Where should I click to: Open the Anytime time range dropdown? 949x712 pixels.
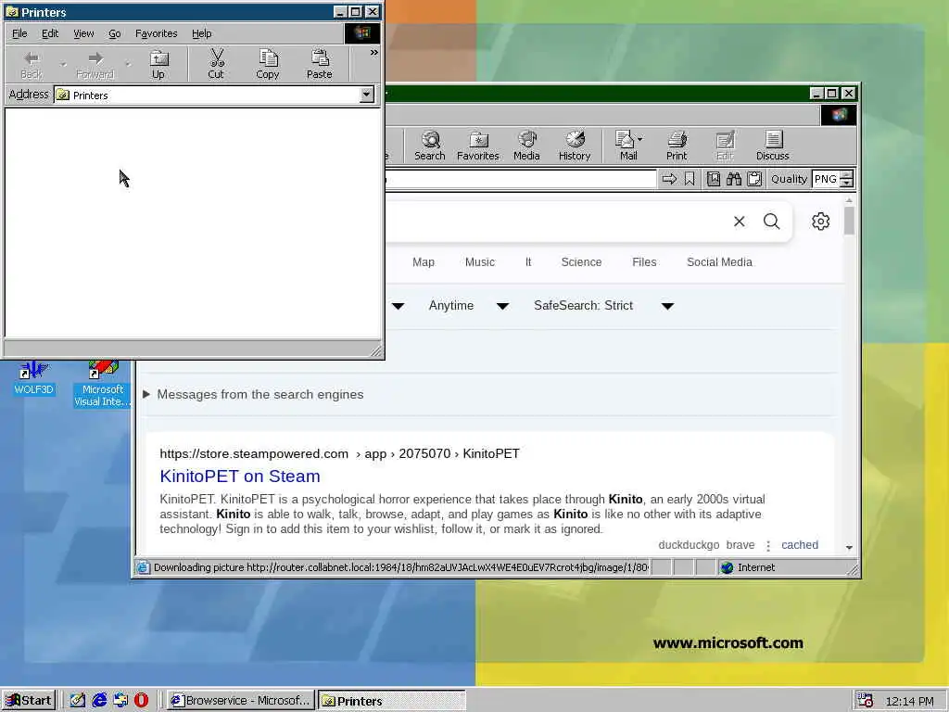click(x=468, y=306)
